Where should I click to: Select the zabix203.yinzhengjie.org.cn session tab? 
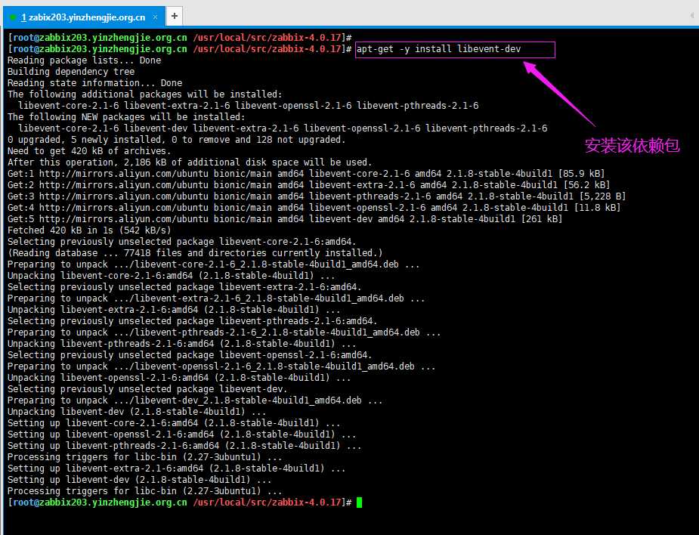(x=84, y=17)
